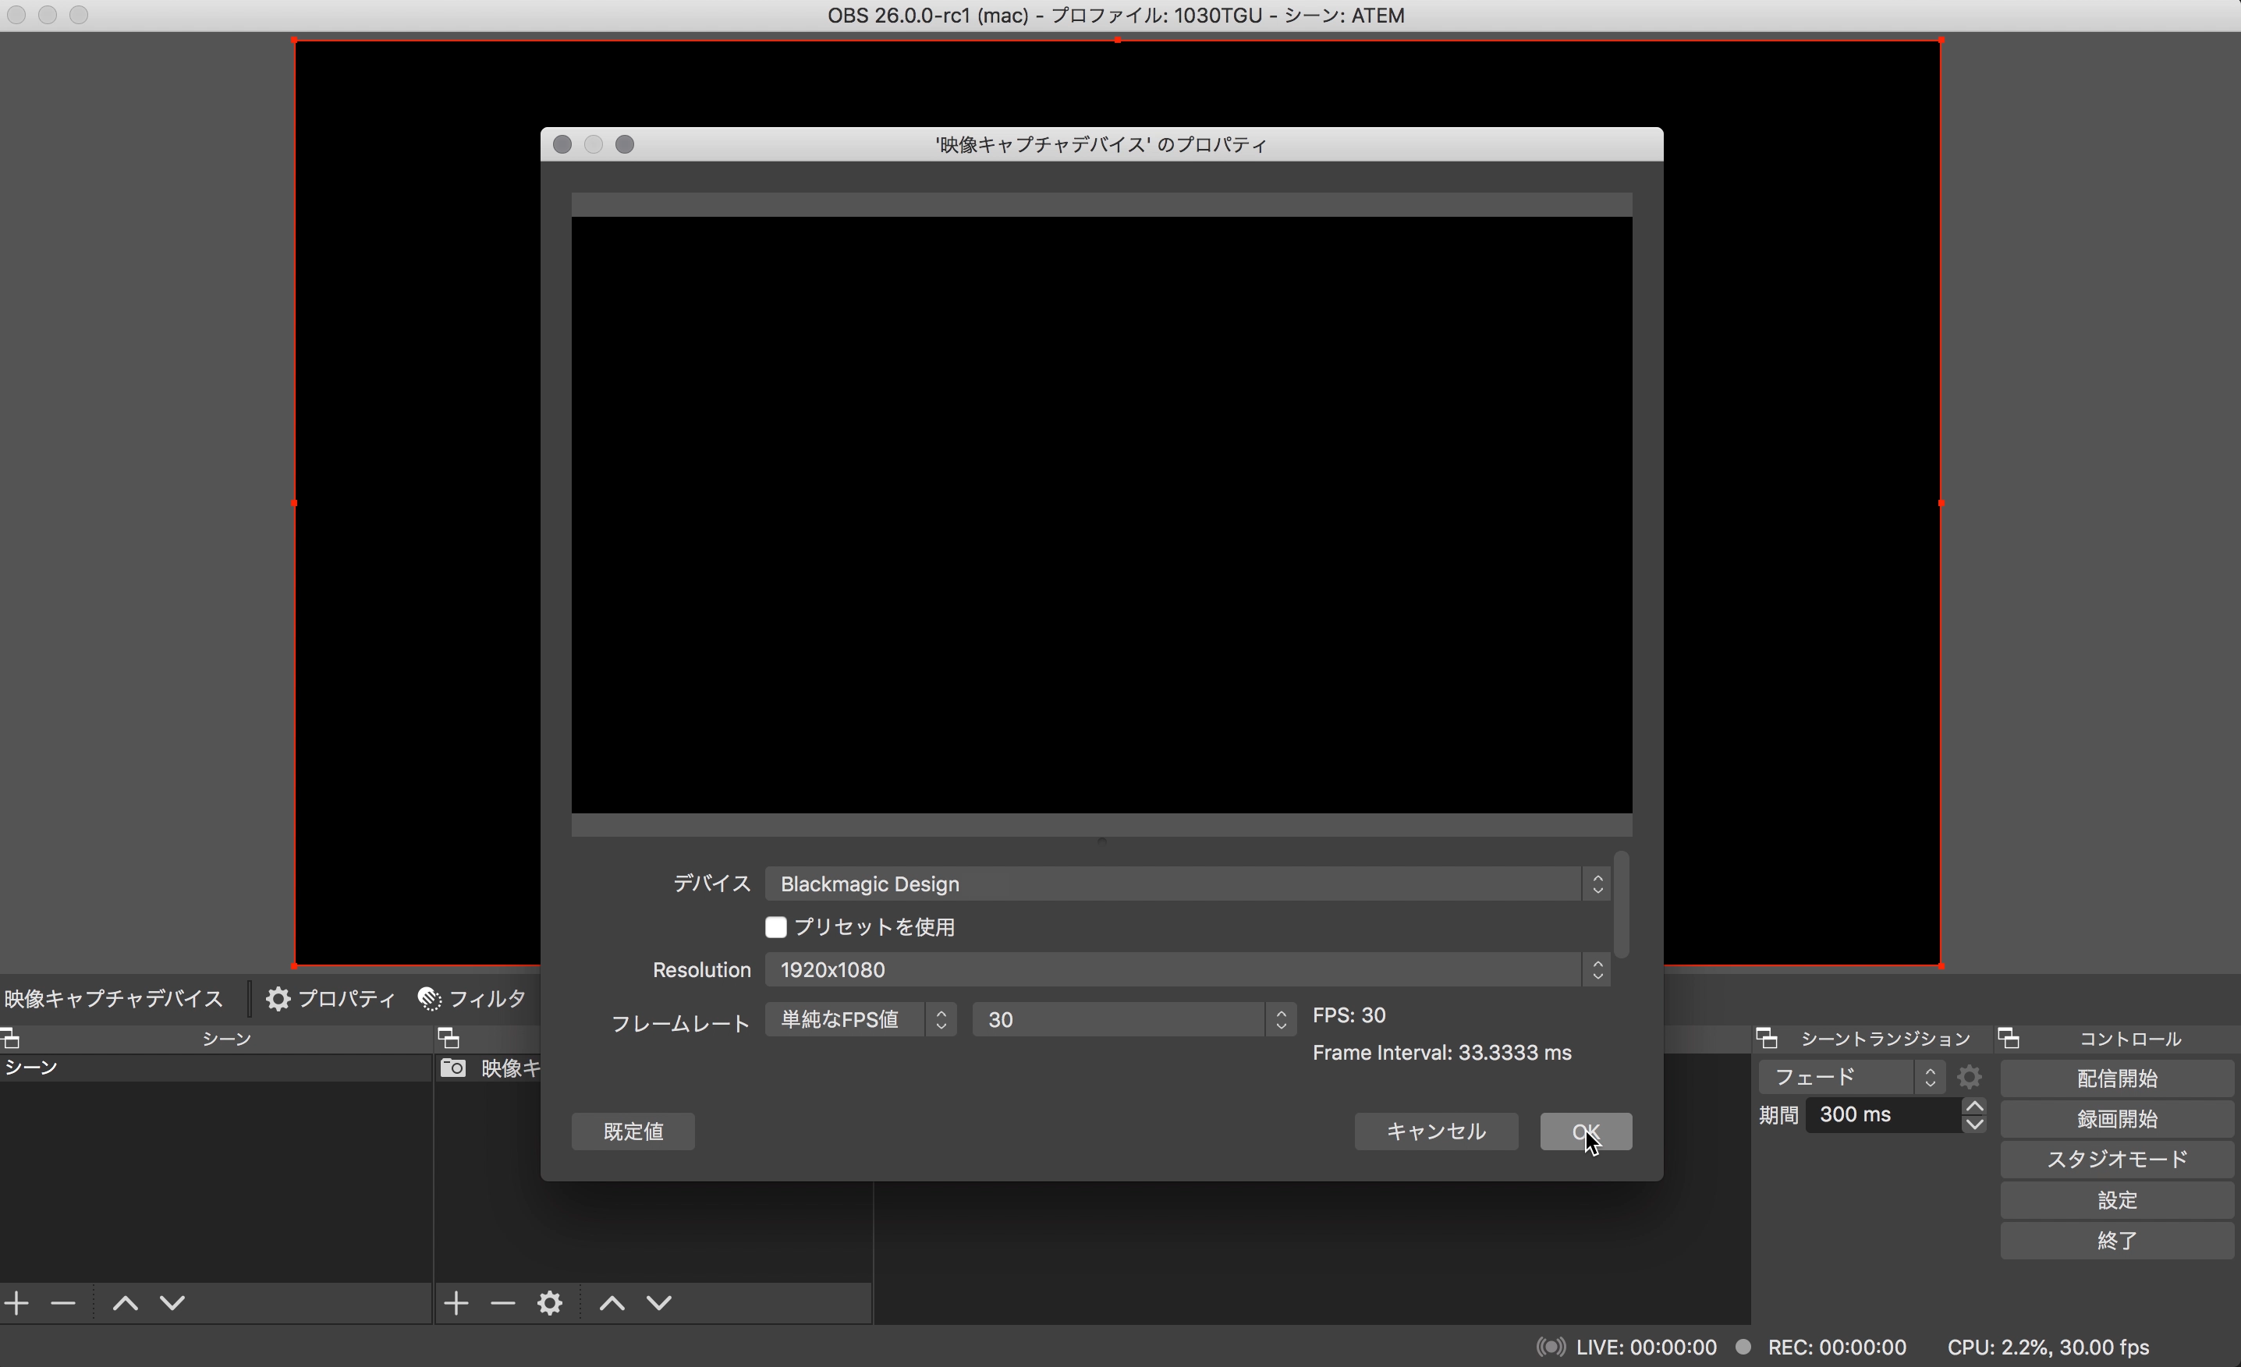
Task: Click the camera icon of 映像キ source row
Action: tap(453, 1068)
